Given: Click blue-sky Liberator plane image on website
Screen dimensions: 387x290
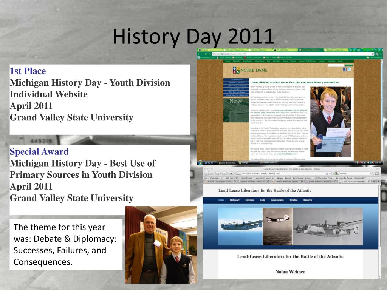Looking at the screenshot, I should (241, 227).
